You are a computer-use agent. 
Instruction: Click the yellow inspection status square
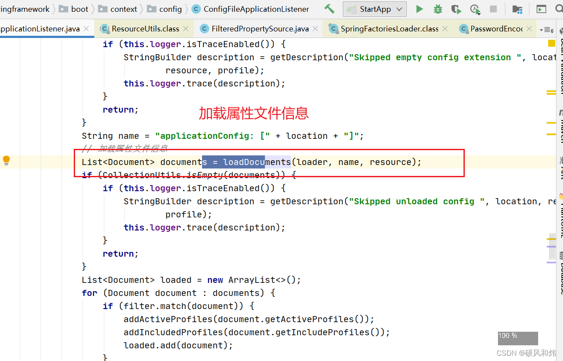click(x=552, y=43)
